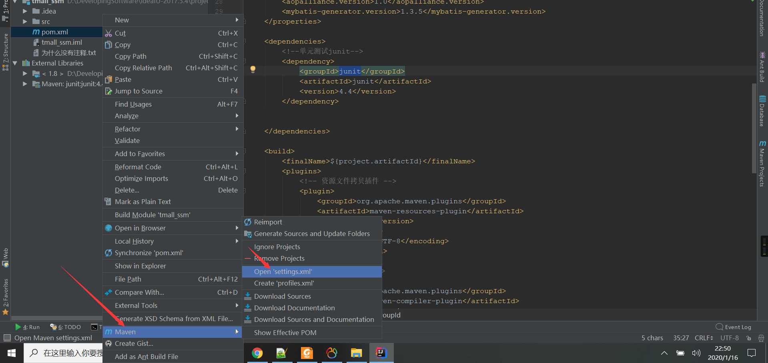768x363 pixels.
Task: Click the yellow intention lightbulb in editor gutter
Action: coord(253,69)
